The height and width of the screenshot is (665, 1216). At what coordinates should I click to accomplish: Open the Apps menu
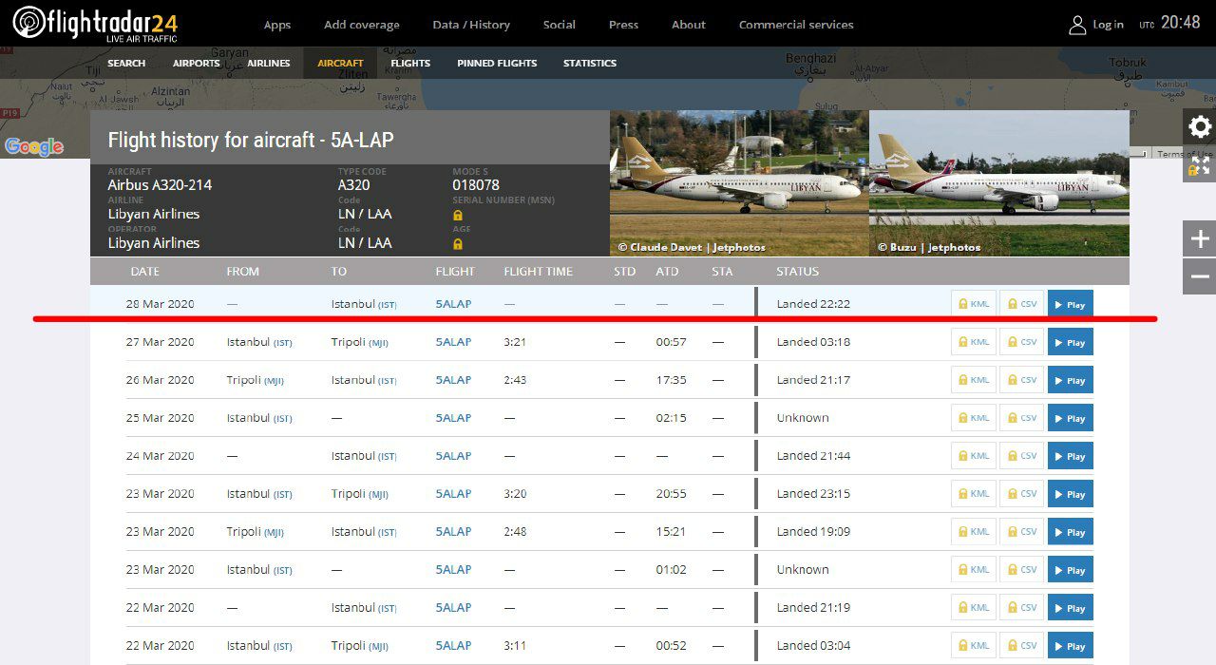point(277,25)
